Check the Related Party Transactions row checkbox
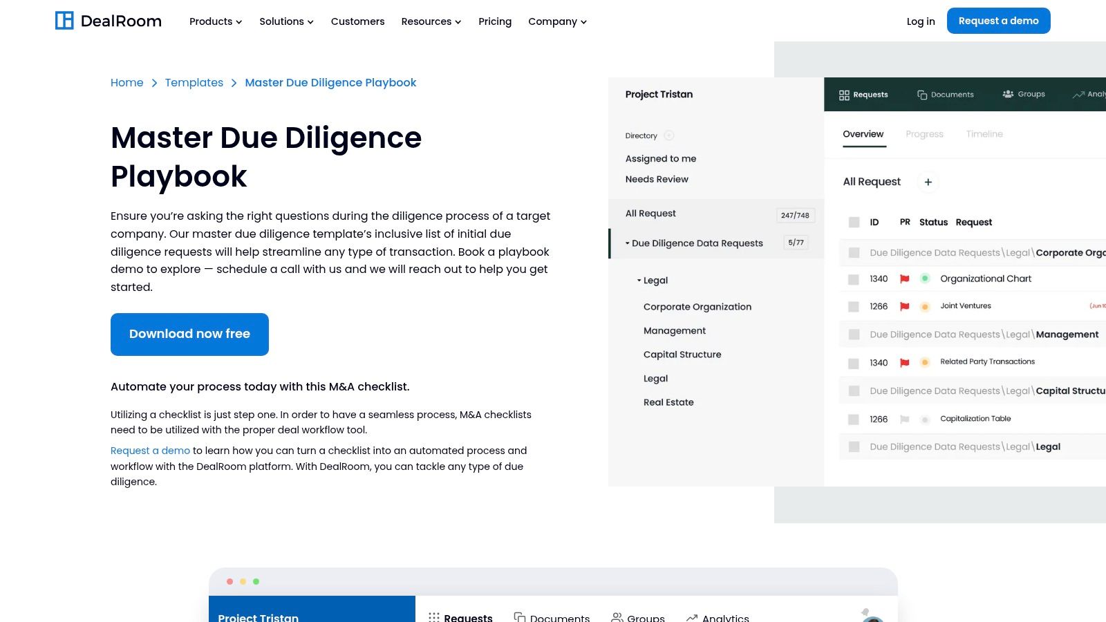 pos(854,363)
